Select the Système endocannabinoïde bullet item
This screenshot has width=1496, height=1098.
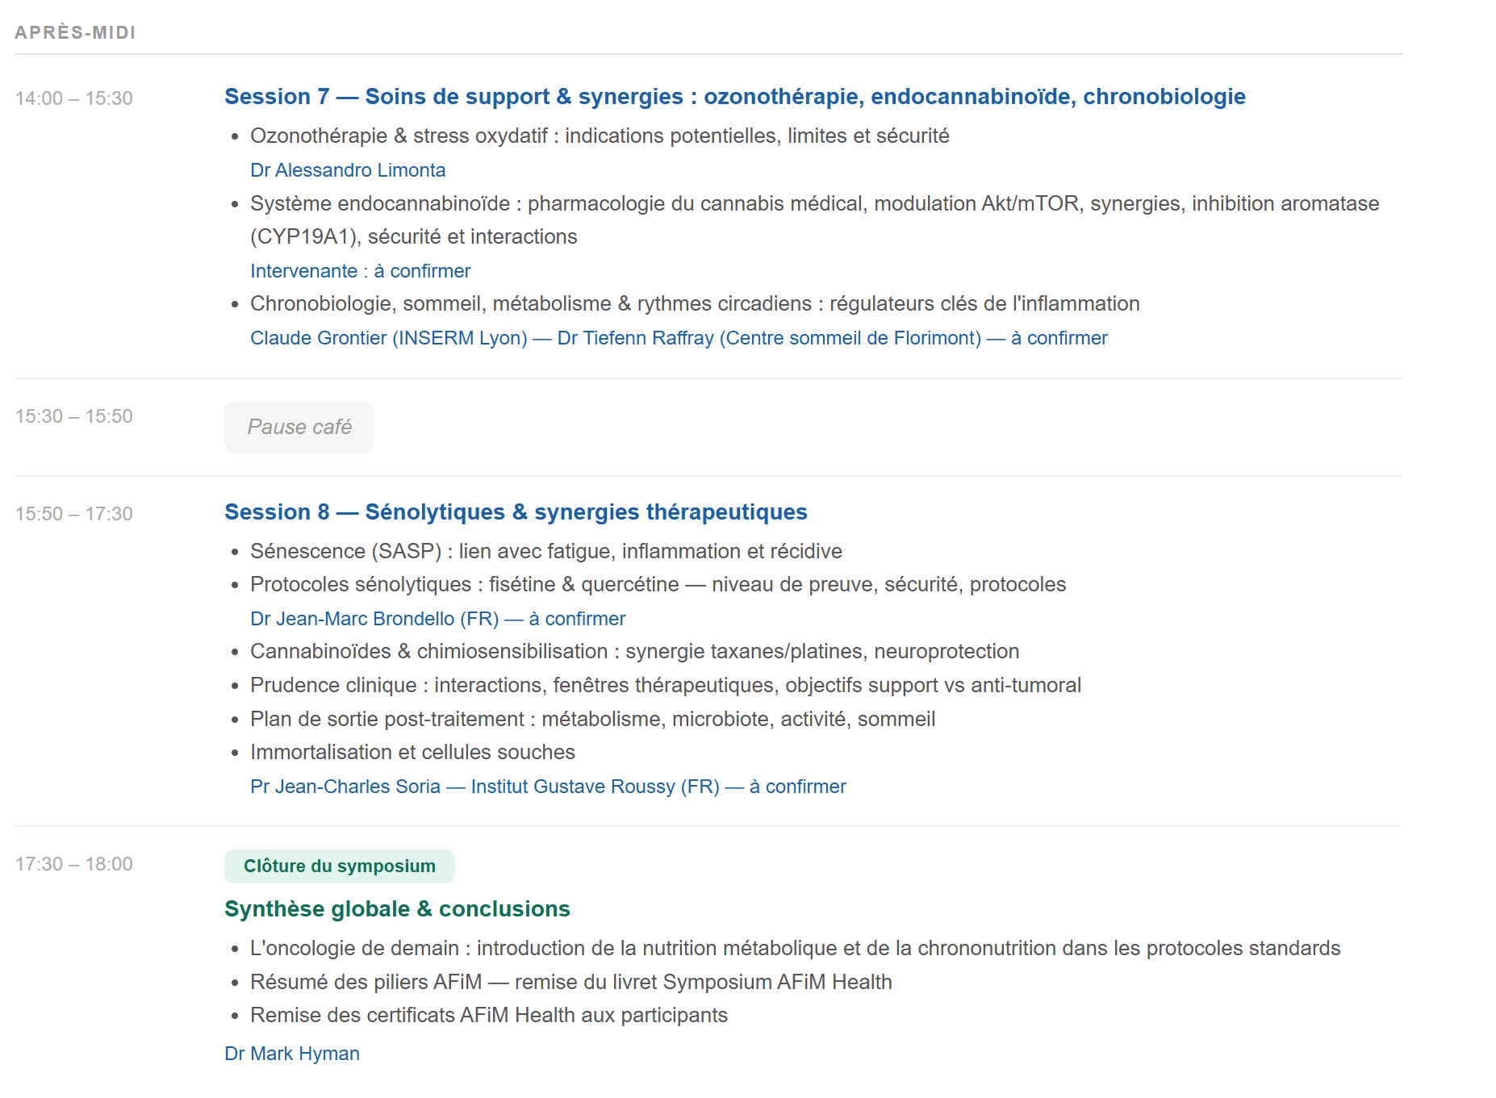(x=814, y=204)
